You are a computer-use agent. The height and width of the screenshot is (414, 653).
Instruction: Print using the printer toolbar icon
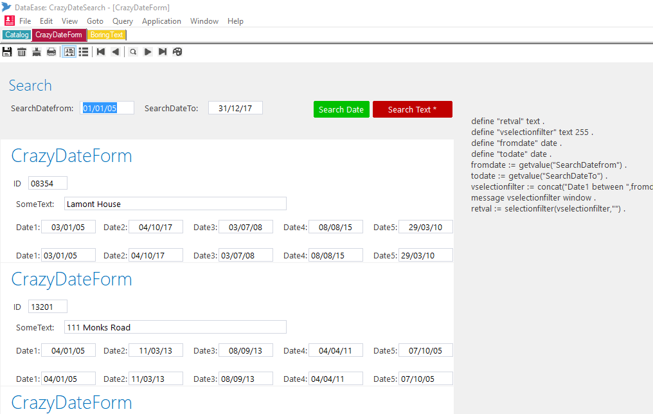click(x=51, y=51)
